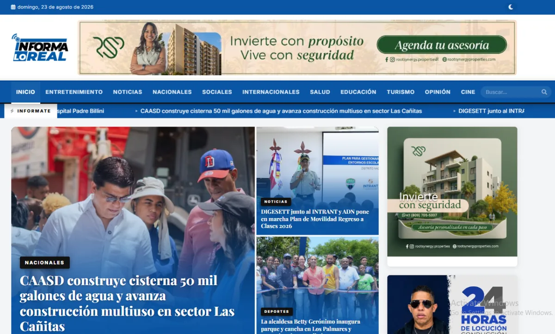The width and height of the screenshot is (555, 334).
Task: Open alcaldesa Betty Gerónimo article headline
Action: [x=310, y=325]
